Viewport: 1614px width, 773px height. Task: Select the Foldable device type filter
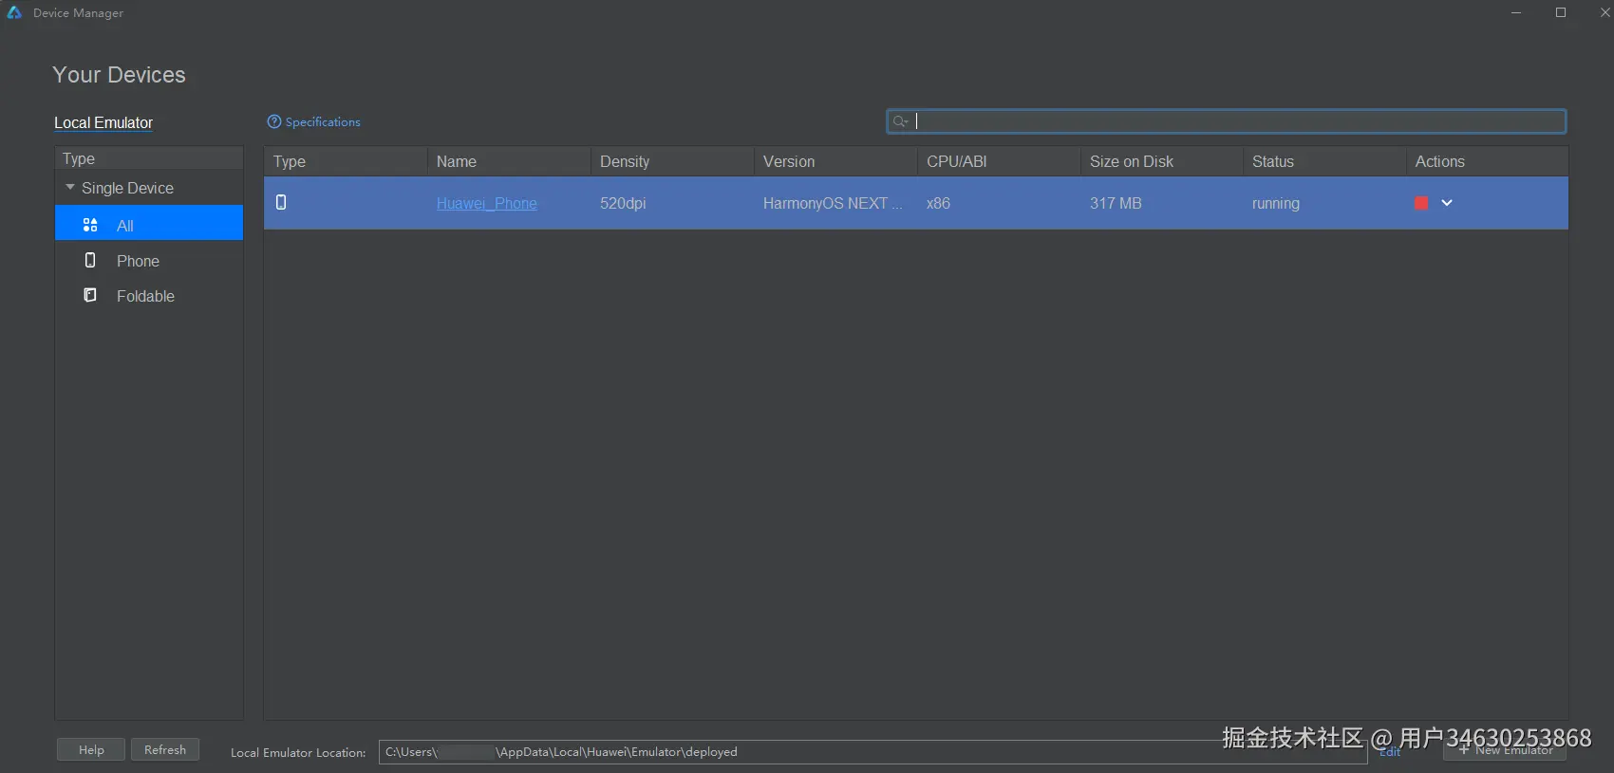click(149, 296)
